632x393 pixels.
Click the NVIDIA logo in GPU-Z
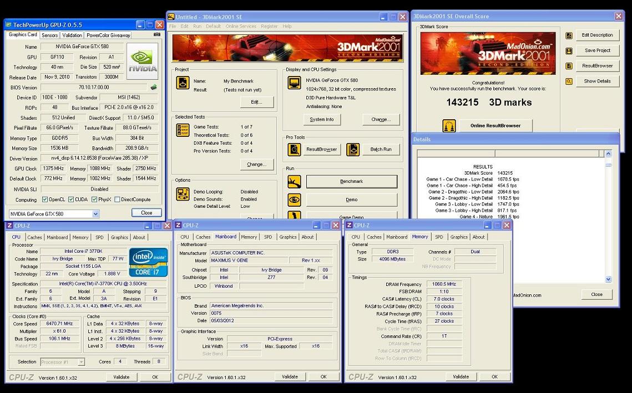(x=143, y=61)
